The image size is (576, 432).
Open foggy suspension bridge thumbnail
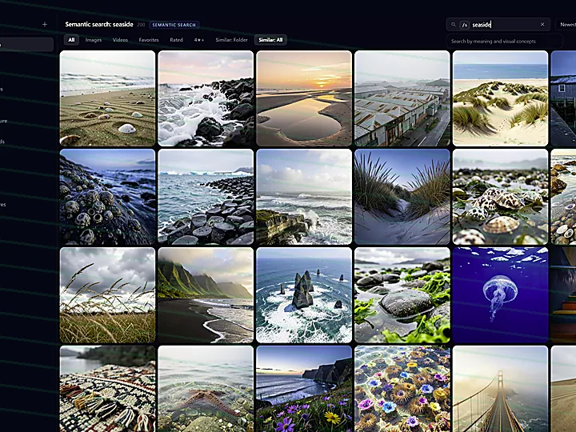click(x=500, y=389)
